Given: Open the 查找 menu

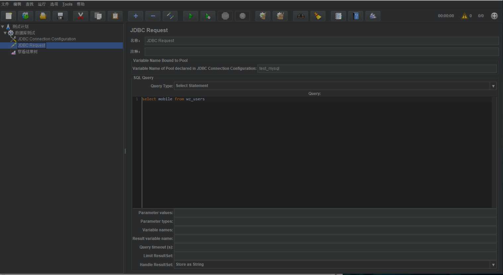Looking at the screenshot, I should [29, 4].
